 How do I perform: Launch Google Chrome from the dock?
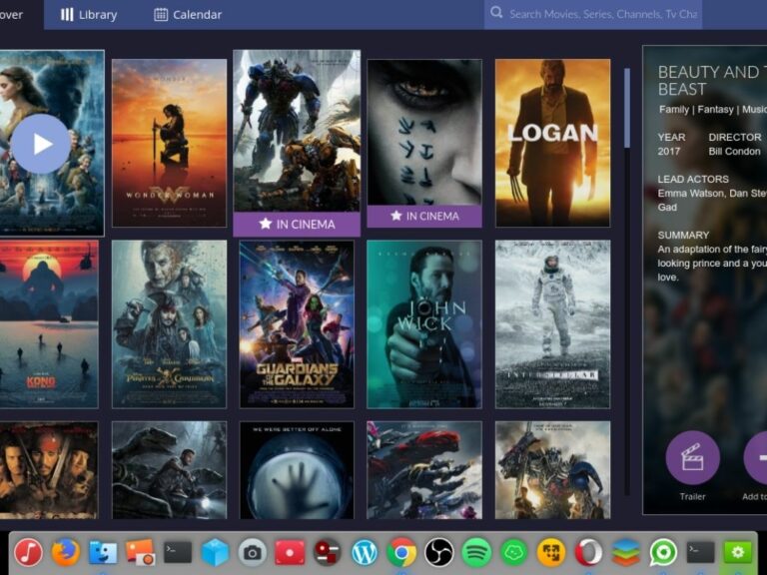pos(402,551)
